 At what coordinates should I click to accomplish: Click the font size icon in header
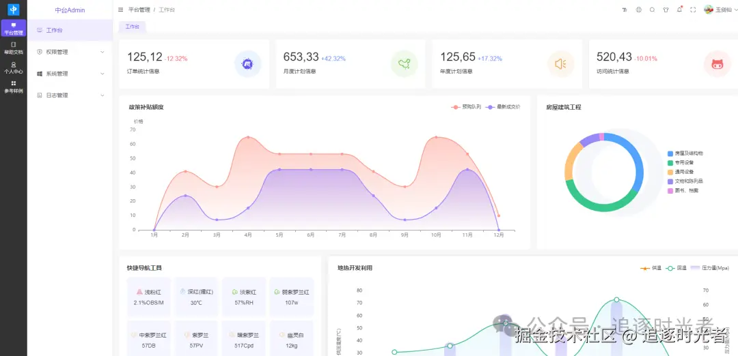(x=625, y=10)
